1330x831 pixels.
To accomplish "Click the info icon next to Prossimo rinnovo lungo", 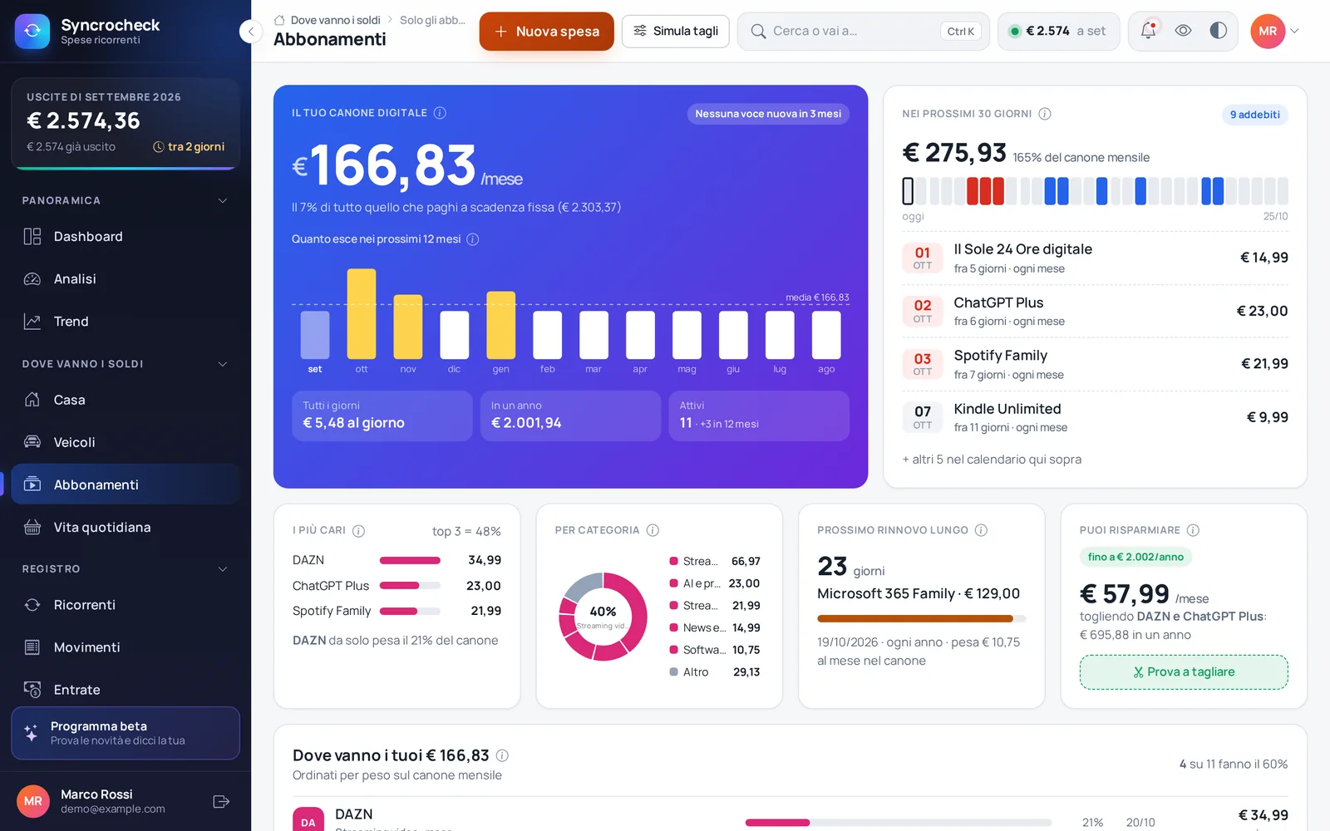I will tap(981, 530).
